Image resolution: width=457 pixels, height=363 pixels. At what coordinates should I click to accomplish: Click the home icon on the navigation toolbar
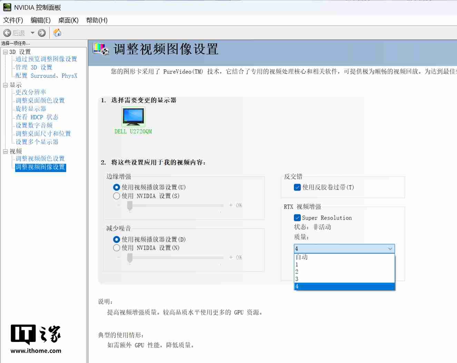57,32
